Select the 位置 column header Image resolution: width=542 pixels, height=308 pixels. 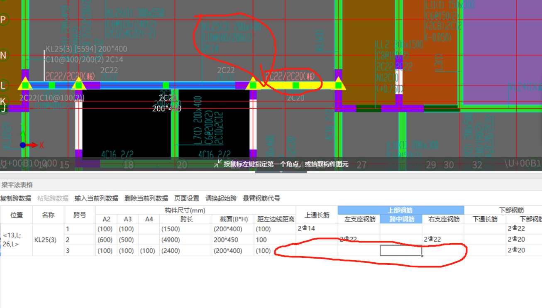coord(17,215)
